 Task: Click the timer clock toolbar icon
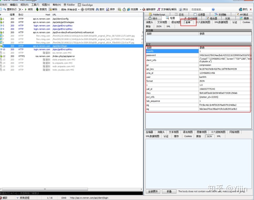(124, 10)
